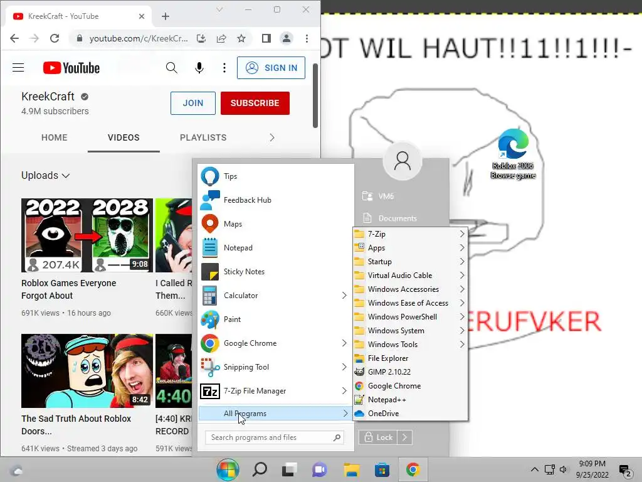Open Roblox 2006 Browse game desktop shortcut
The image size is (642, 482).
click(513, 154)
